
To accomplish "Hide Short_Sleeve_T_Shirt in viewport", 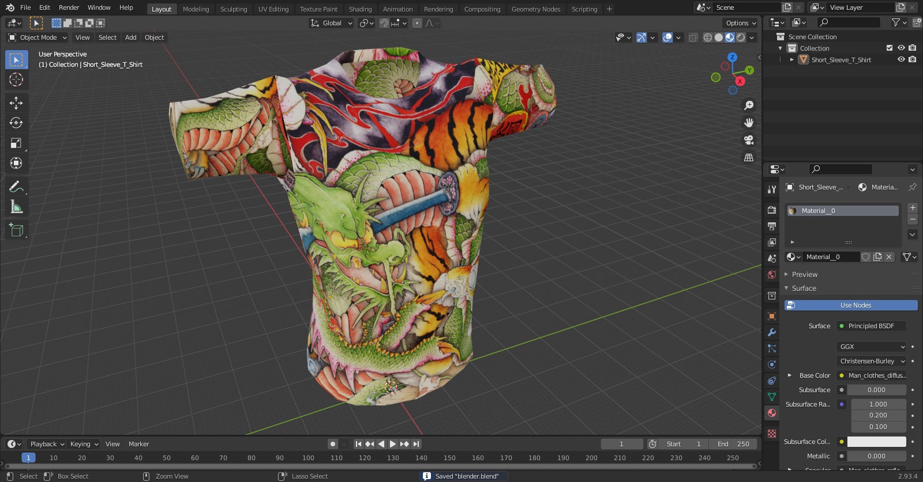I will pyautogui.click(x=901, y=59).
